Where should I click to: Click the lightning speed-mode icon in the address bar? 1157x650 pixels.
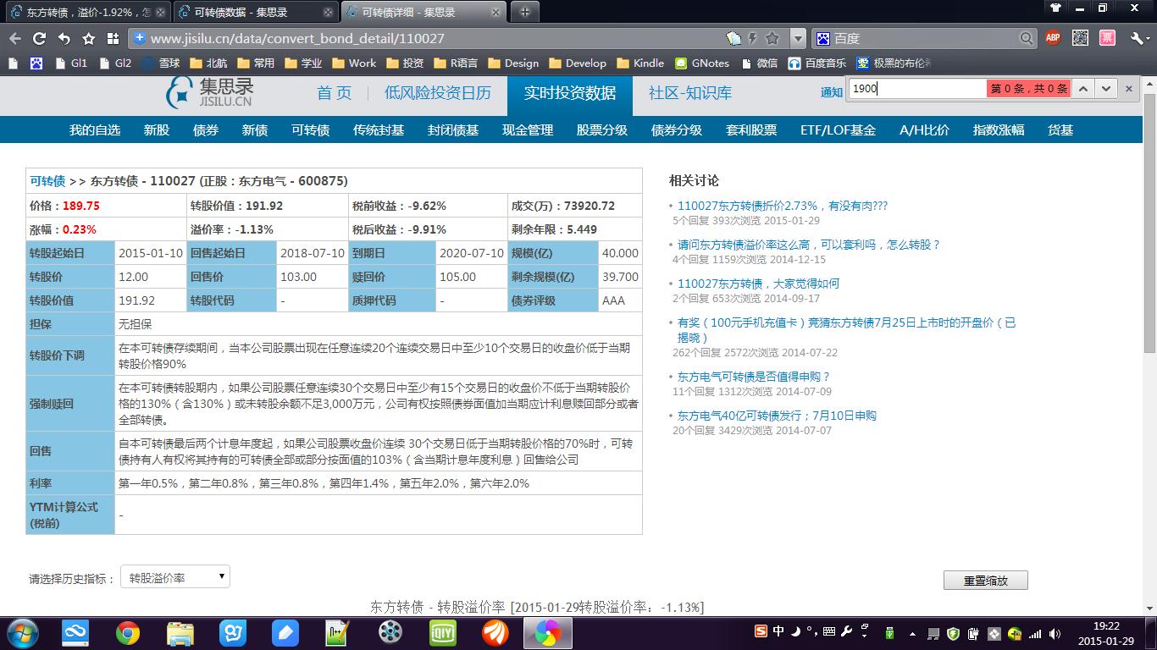[753, 38]
